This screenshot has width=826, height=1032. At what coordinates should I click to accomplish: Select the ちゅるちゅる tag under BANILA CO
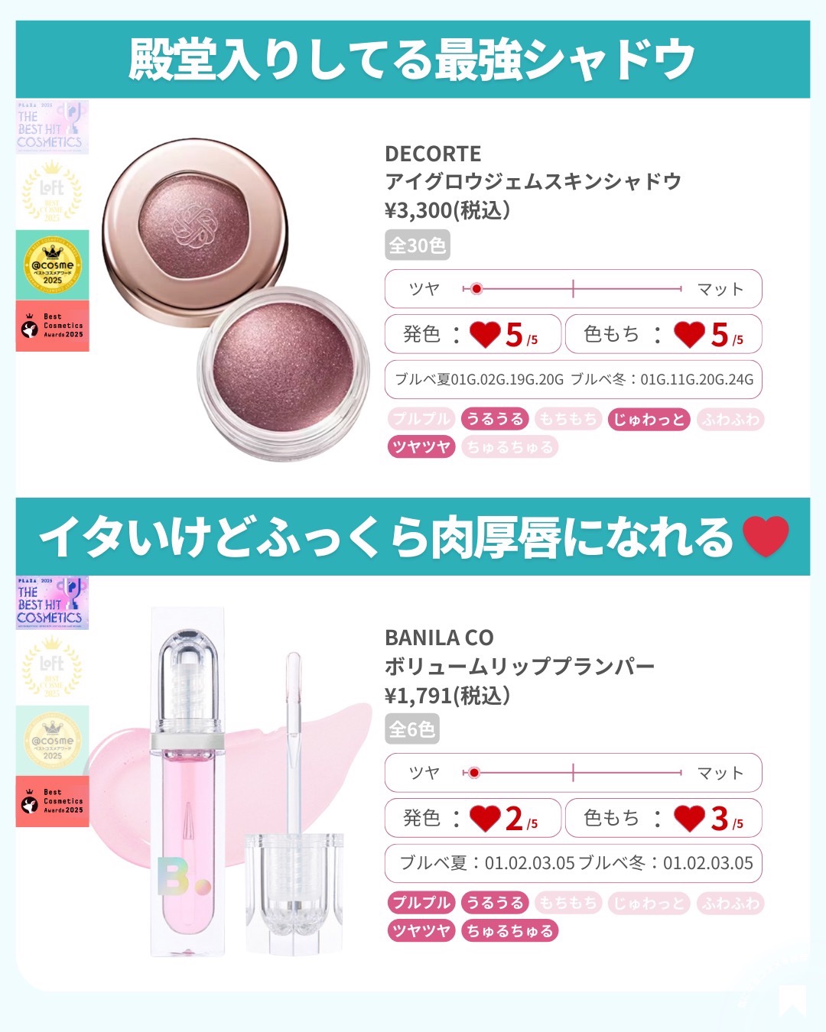510,931
